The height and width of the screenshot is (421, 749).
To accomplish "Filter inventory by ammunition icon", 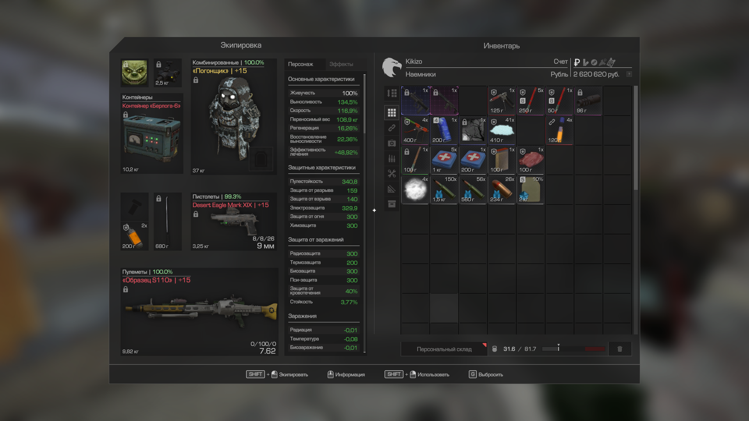I will point(392,158).
